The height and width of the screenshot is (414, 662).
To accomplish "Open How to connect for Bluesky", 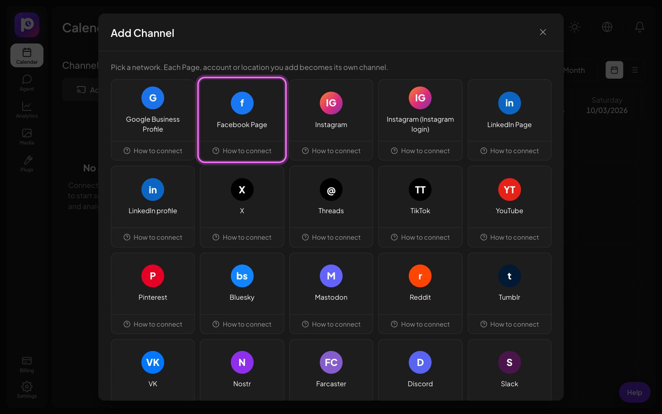I will pyautogui.click(x=242, y=324).
